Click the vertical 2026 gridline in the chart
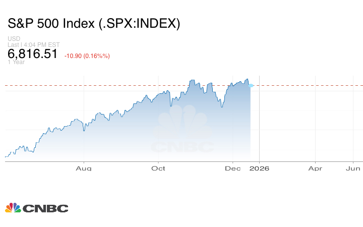 click(259, 126)
